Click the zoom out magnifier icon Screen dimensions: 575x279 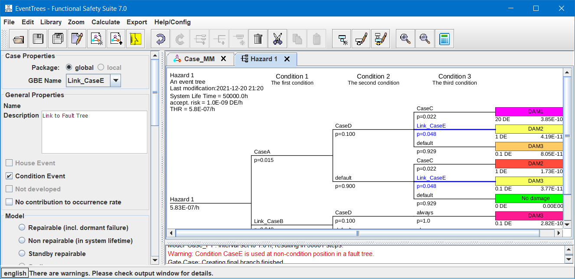point(425,39)
